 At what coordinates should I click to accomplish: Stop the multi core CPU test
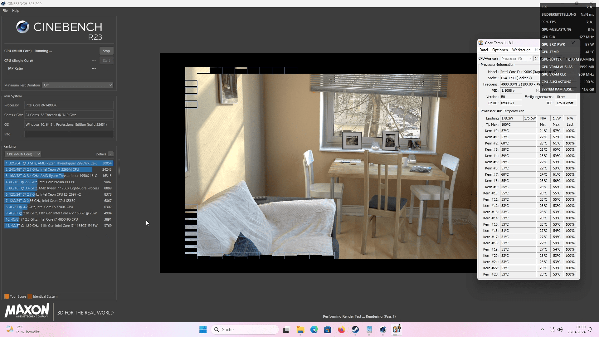106,51
